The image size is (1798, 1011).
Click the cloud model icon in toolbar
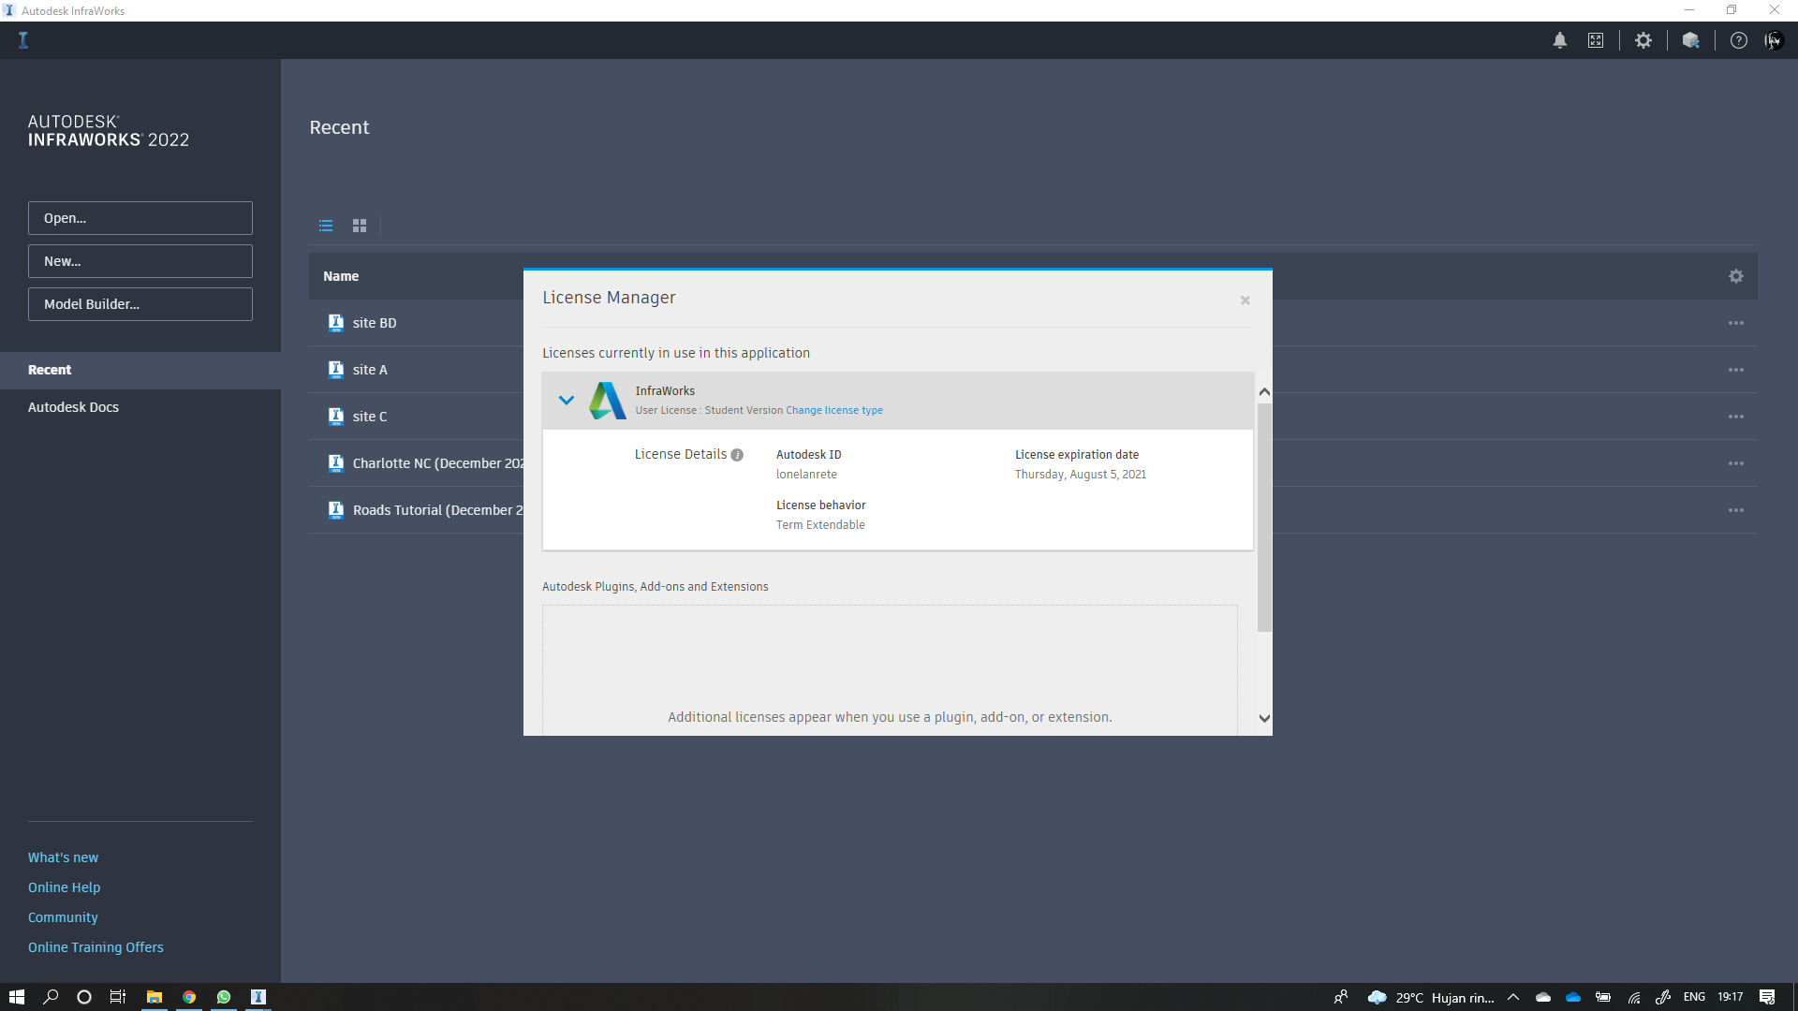pyautogui.click(x=1690, y=40)
